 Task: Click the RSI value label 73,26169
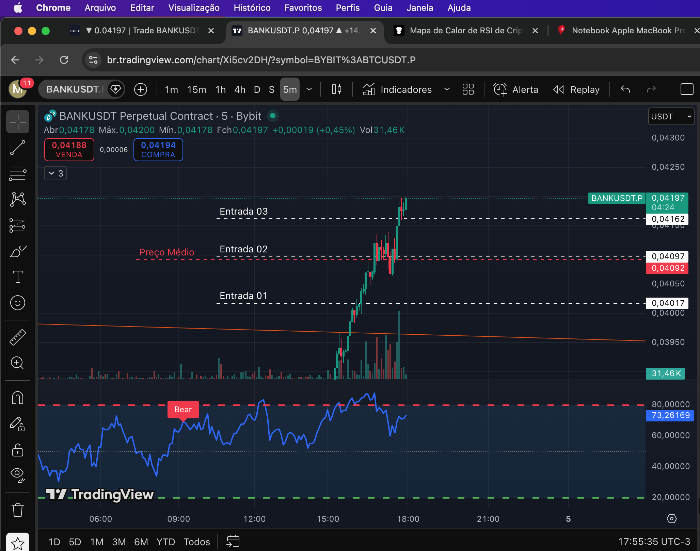670,415
